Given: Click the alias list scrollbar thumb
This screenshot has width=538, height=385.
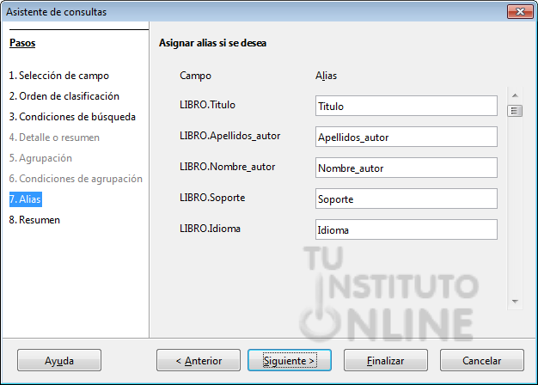Looking at the screenshot, I should (x=515, y=111).
